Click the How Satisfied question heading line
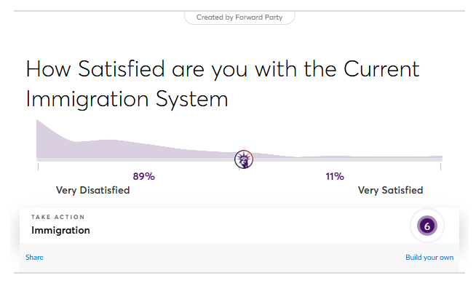The image size is (476, 286). point(223,69)
